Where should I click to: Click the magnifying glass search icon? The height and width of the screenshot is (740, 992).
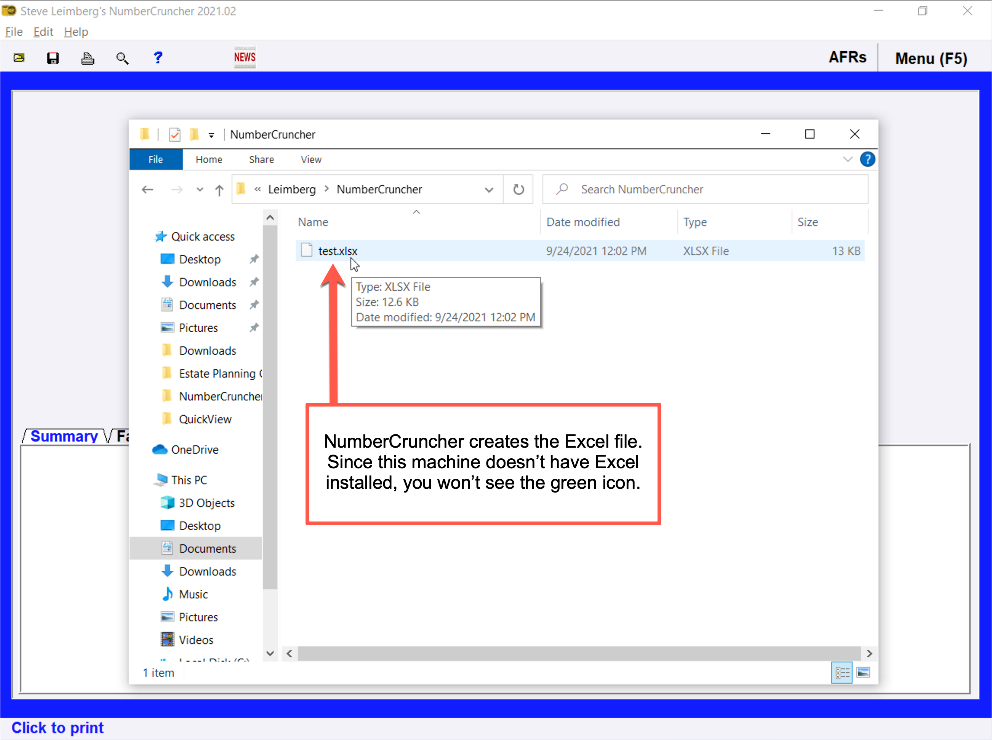122,58
